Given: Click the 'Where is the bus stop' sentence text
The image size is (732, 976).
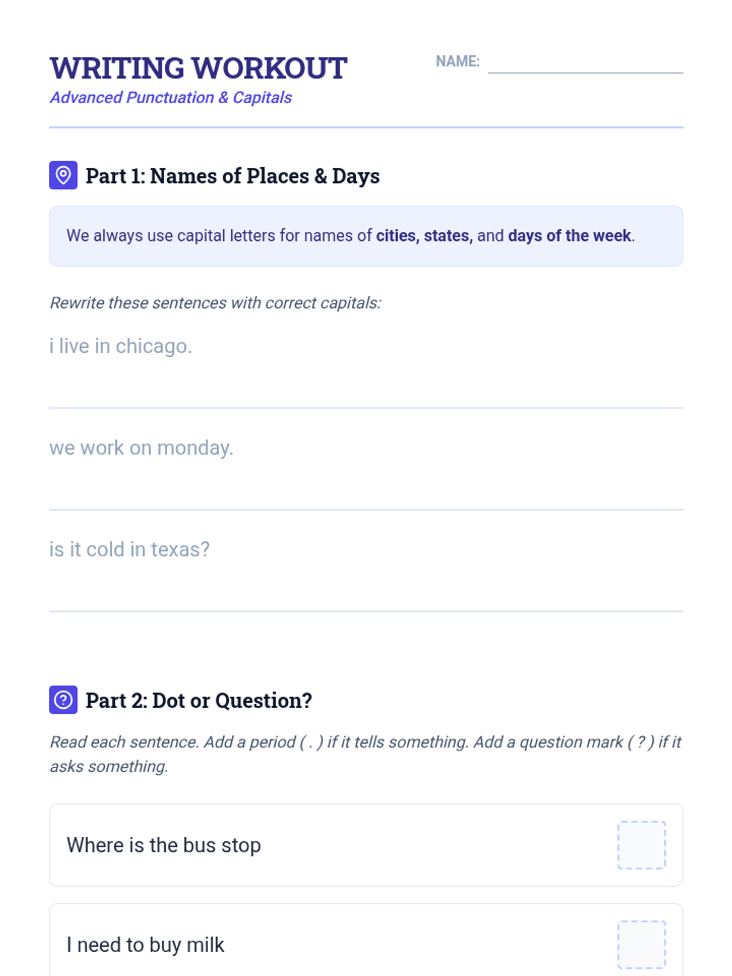Looking at the screenshot, I should (x=163, y=845).
